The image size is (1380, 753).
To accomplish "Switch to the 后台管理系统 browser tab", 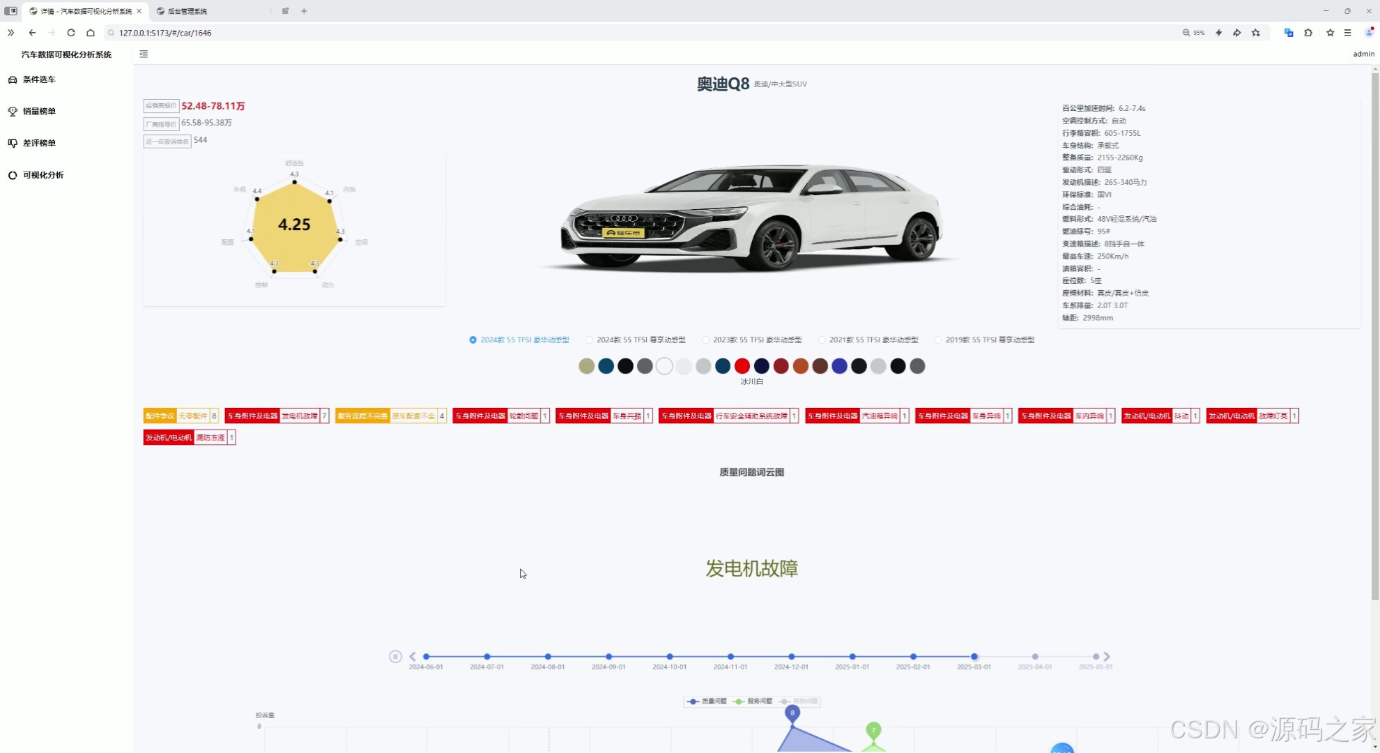I will pos(187,11).
